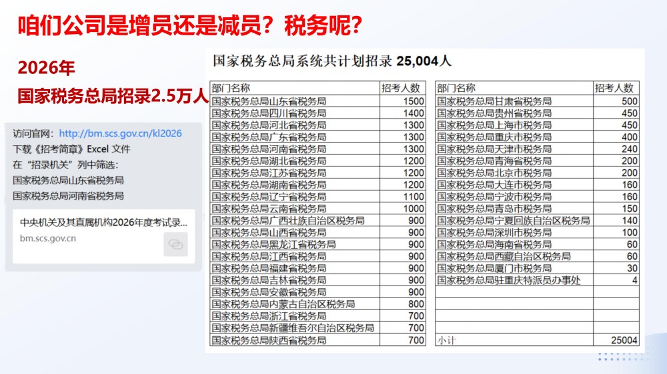Select table row 国家税务总局北京市税务局
This screenshot has height=374, width=667.
tap(537, 172)
